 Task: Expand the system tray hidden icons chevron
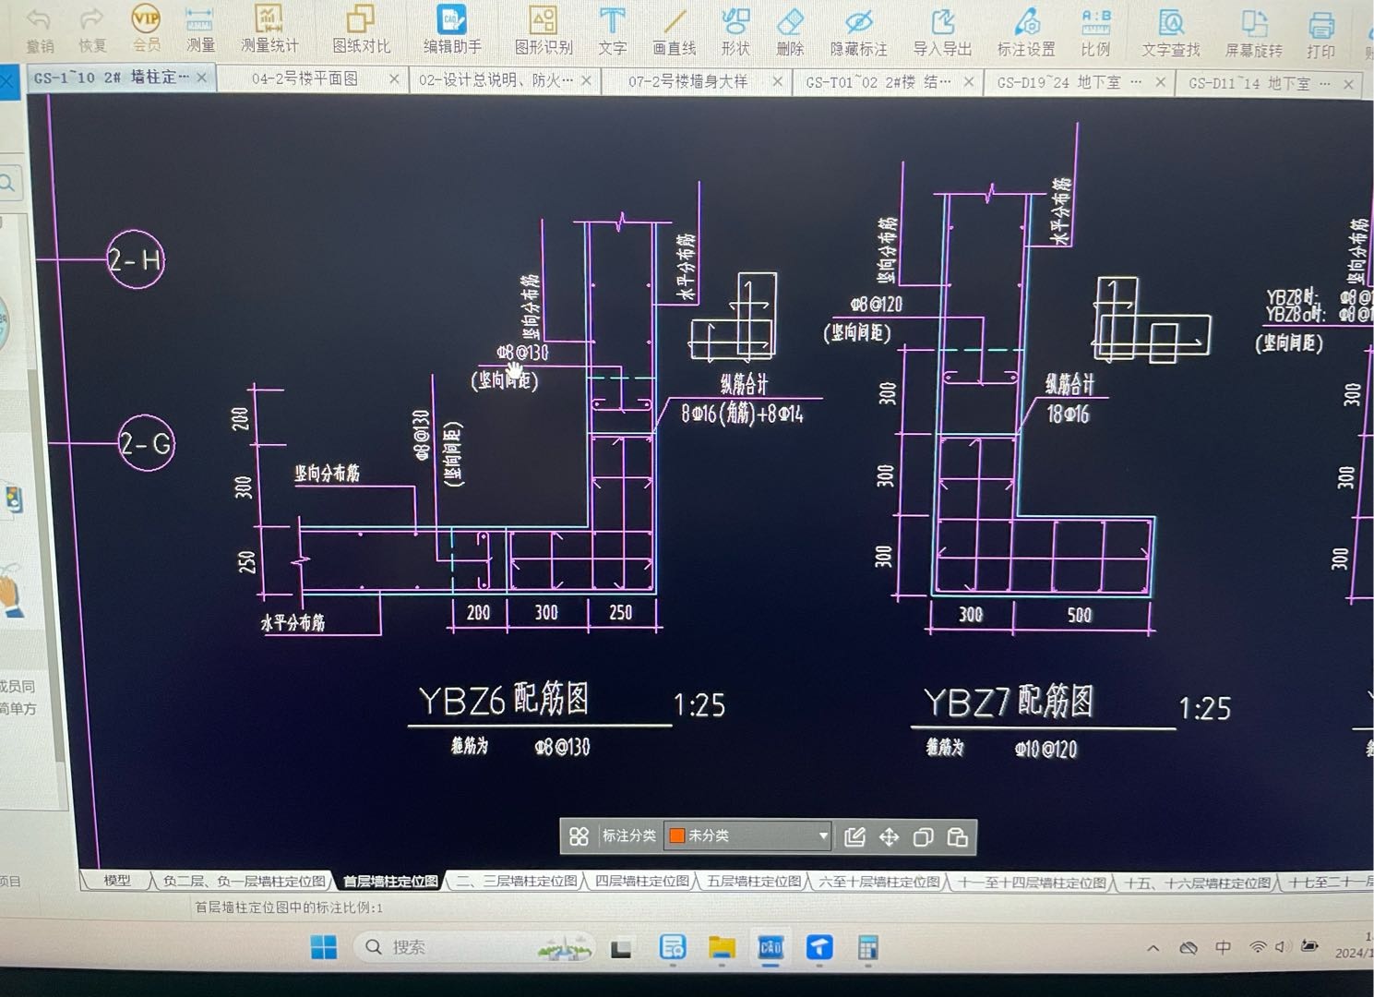[x=1153, y=948]
